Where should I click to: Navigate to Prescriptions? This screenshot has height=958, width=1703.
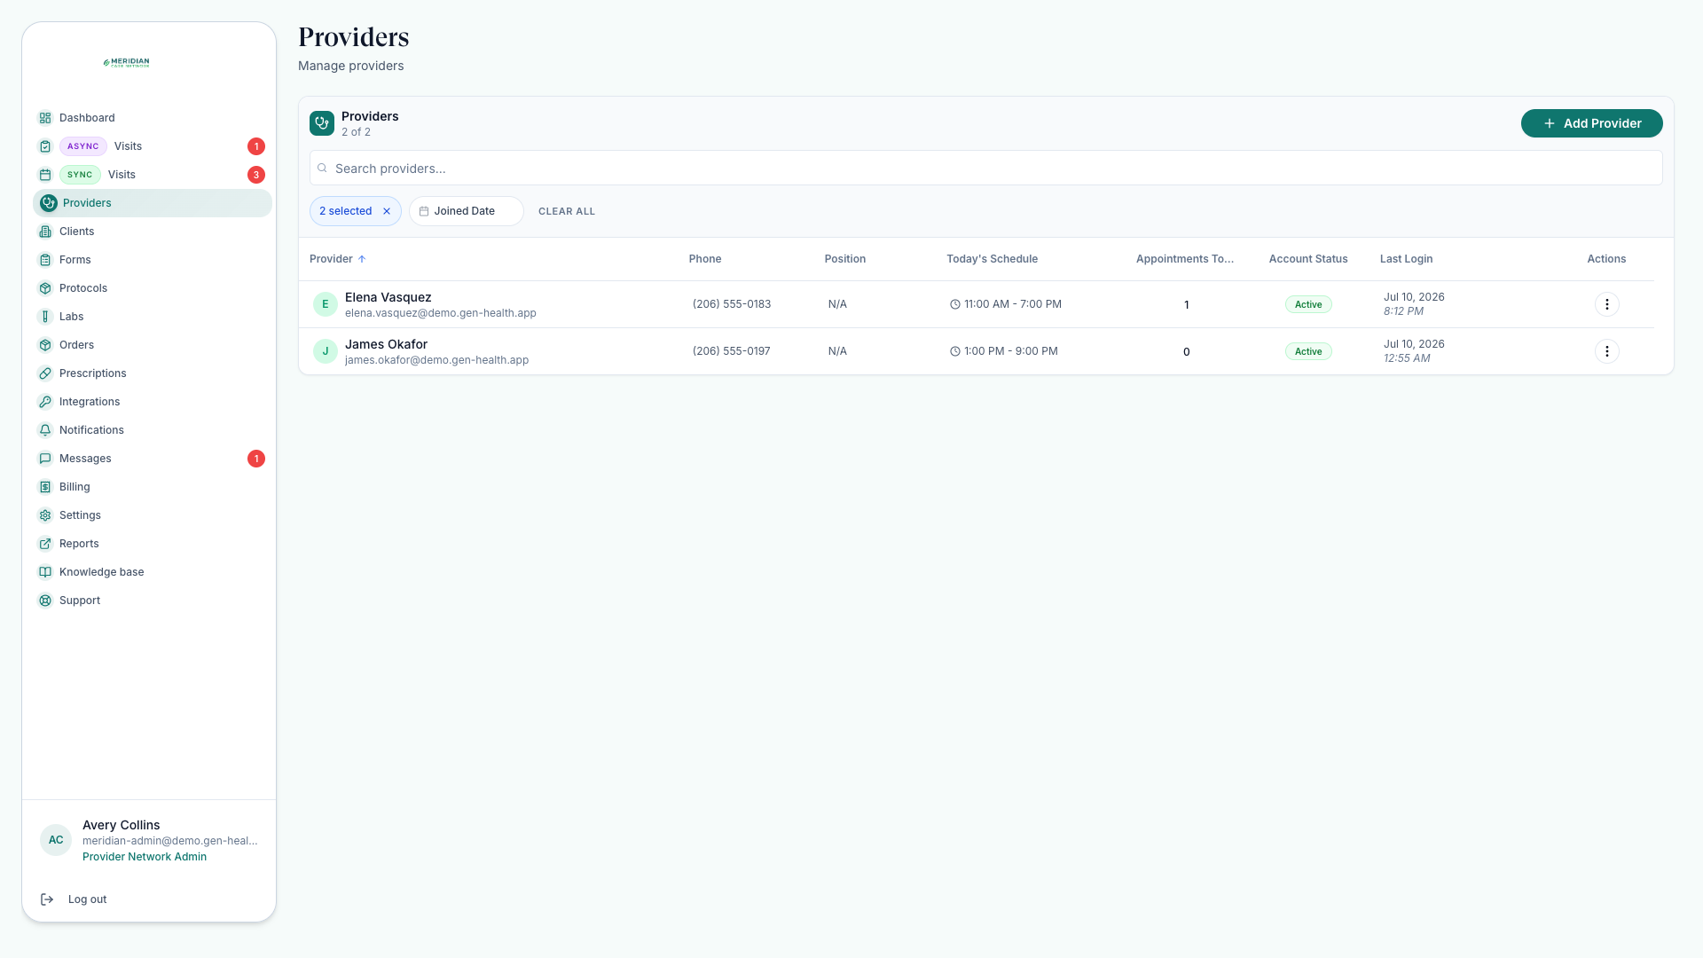[152, 373]
